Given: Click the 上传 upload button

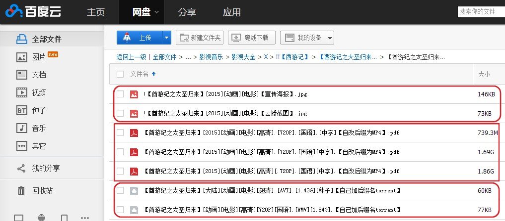Looking at the screenshot, I should tap(140, 38).
